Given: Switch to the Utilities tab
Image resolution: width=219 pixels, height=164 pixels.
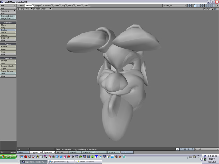Looking at the screenshot, I should click(x=79, y=6).
